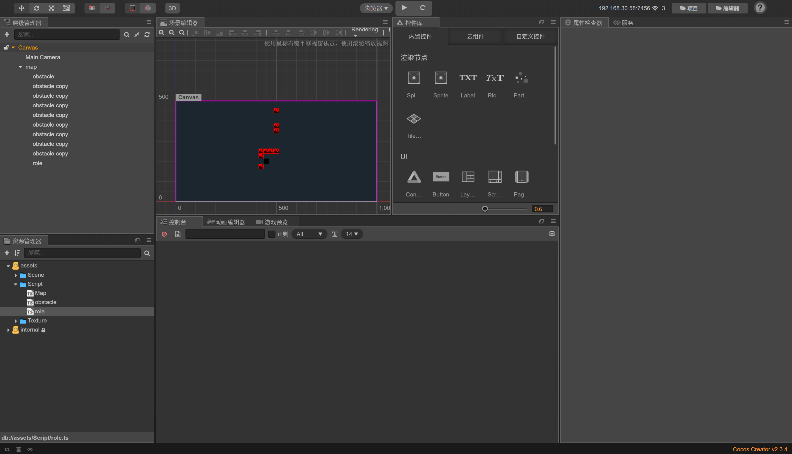Enable the 正则 regex checkbox
Screen dimensions: 792x454
click(272, 234)
